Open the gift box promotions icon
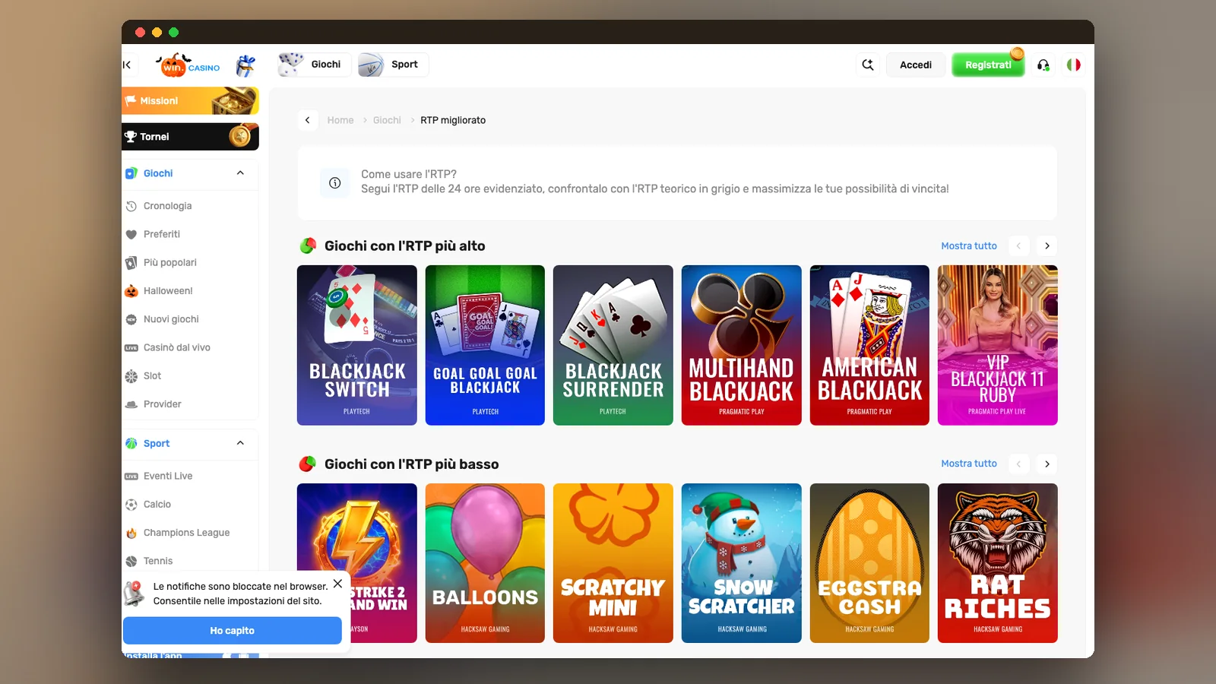This screenshot has height=684, width=1216. (245, 65)
